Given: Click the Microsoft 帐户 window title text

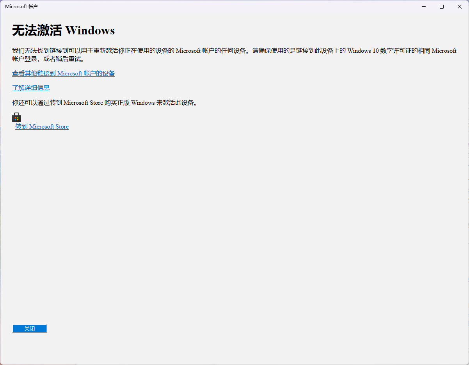Looking at the screenshot, I should [x=21, y=7].
